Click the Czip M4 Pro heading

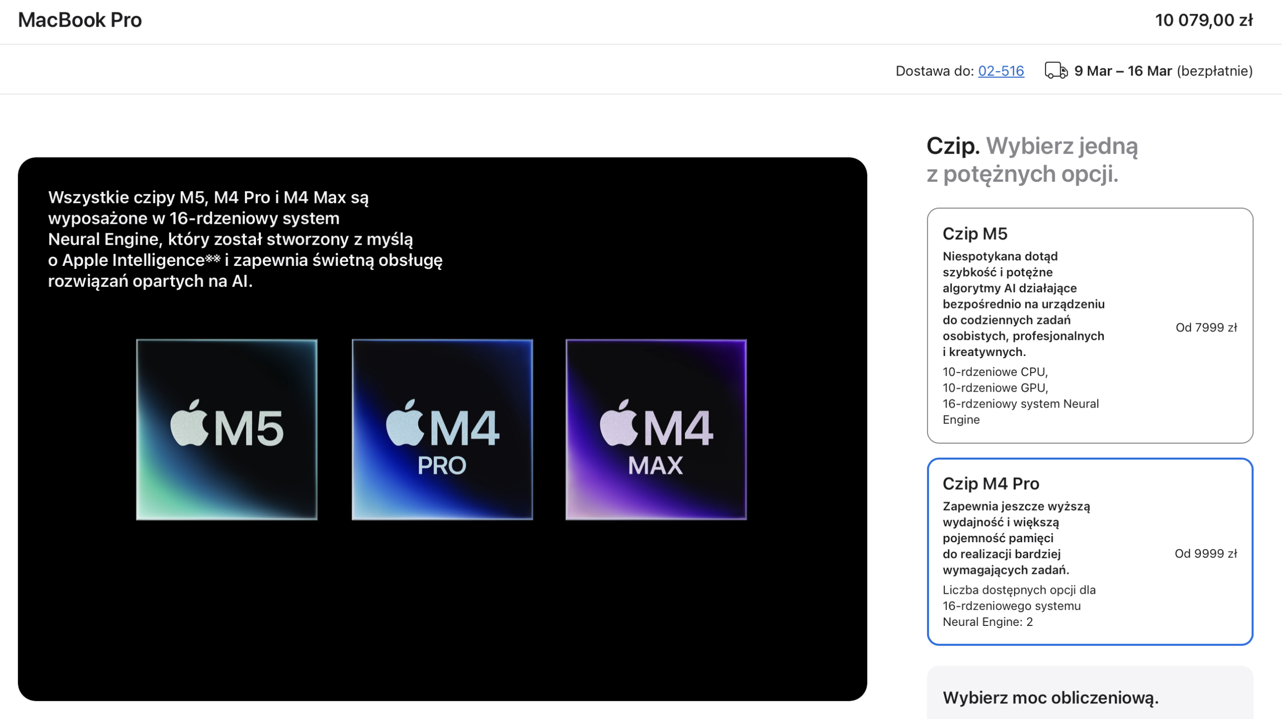tap(991, 483)
